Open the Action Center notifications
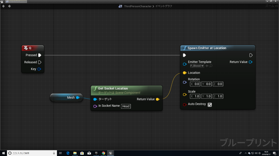Viewport: 279px width, 156px height. click(x=275, y=153)
